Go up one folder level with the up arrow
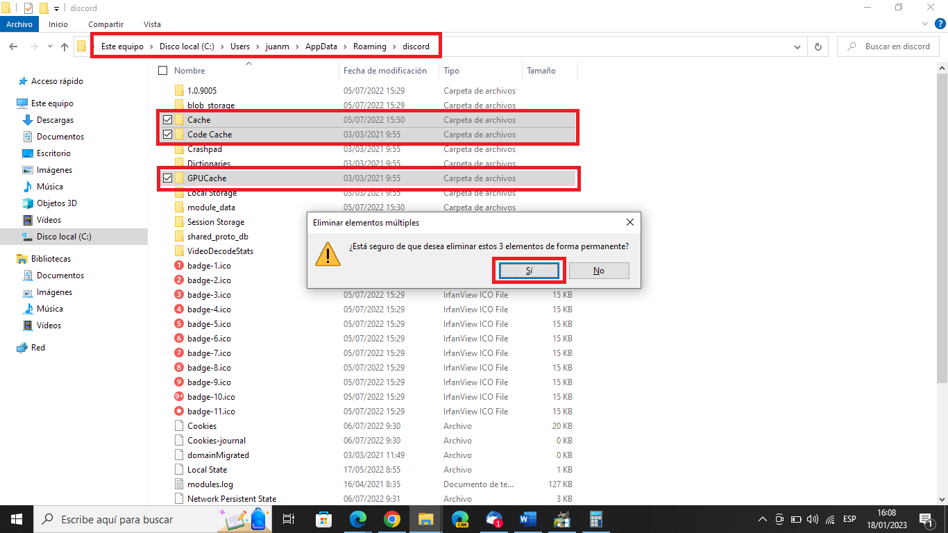 (65, 46)
